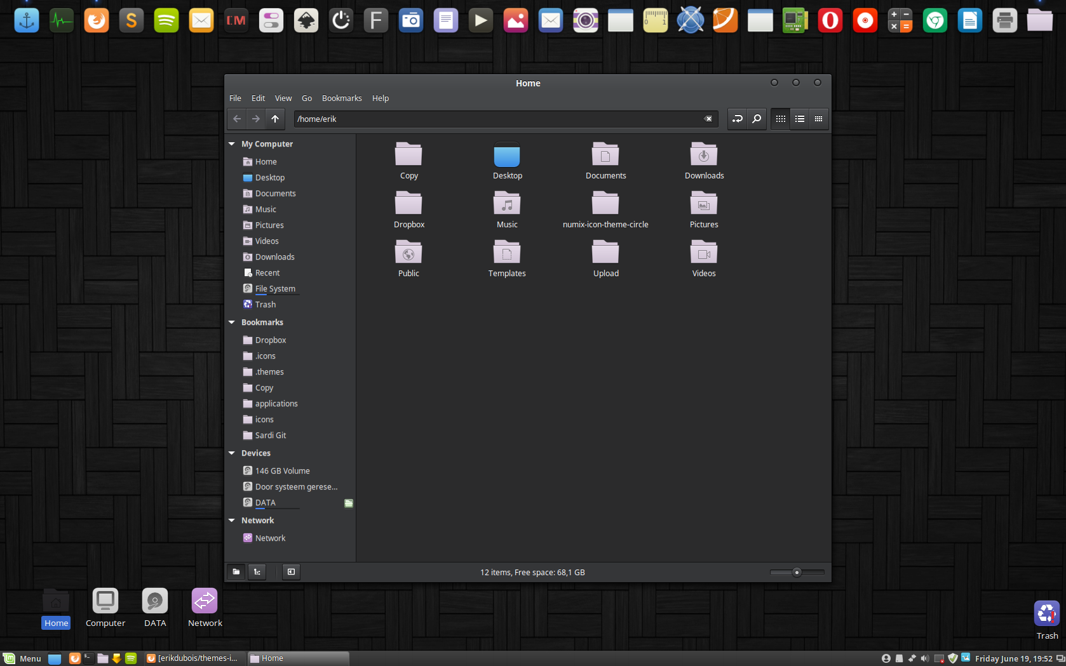Launch Firefox from the top dock

click(97, 20)
